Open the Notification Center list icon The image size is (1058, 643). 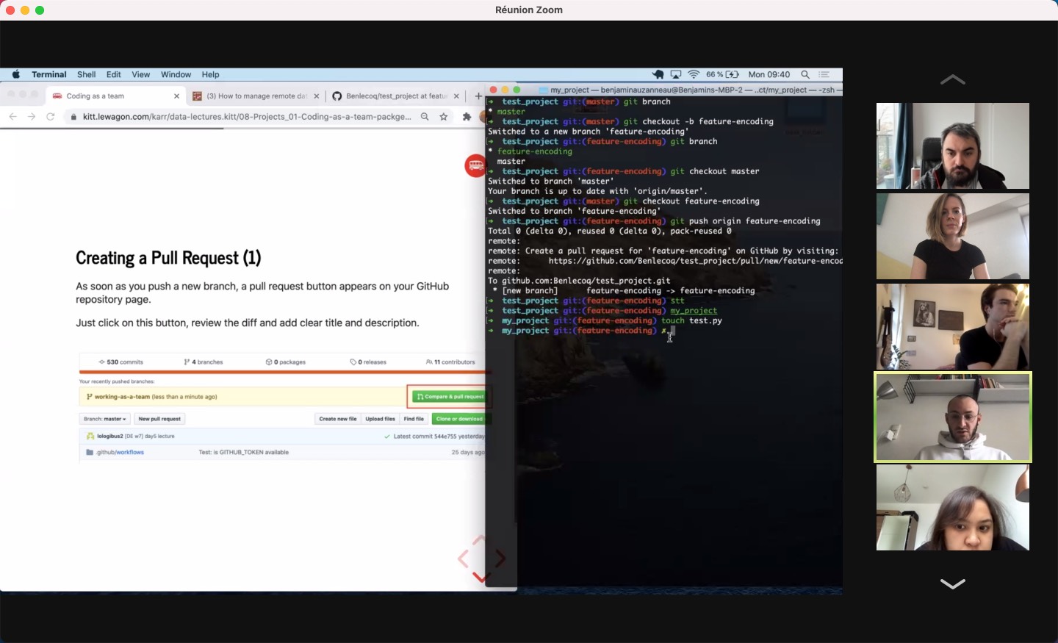(x=824, y=74)
